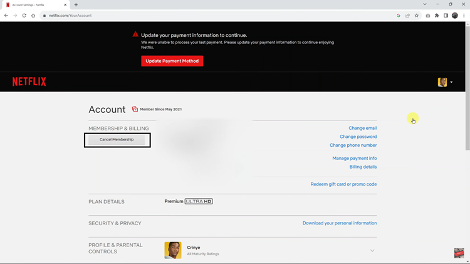Click the red warning triangle icon
Viewport: 470px width, 264px height.
click(x=135, y=34)
